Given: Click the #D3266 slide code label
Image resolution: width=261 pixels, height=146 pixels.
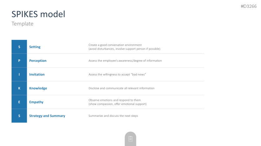Looking at the screenshot, I should coord(249,6).
